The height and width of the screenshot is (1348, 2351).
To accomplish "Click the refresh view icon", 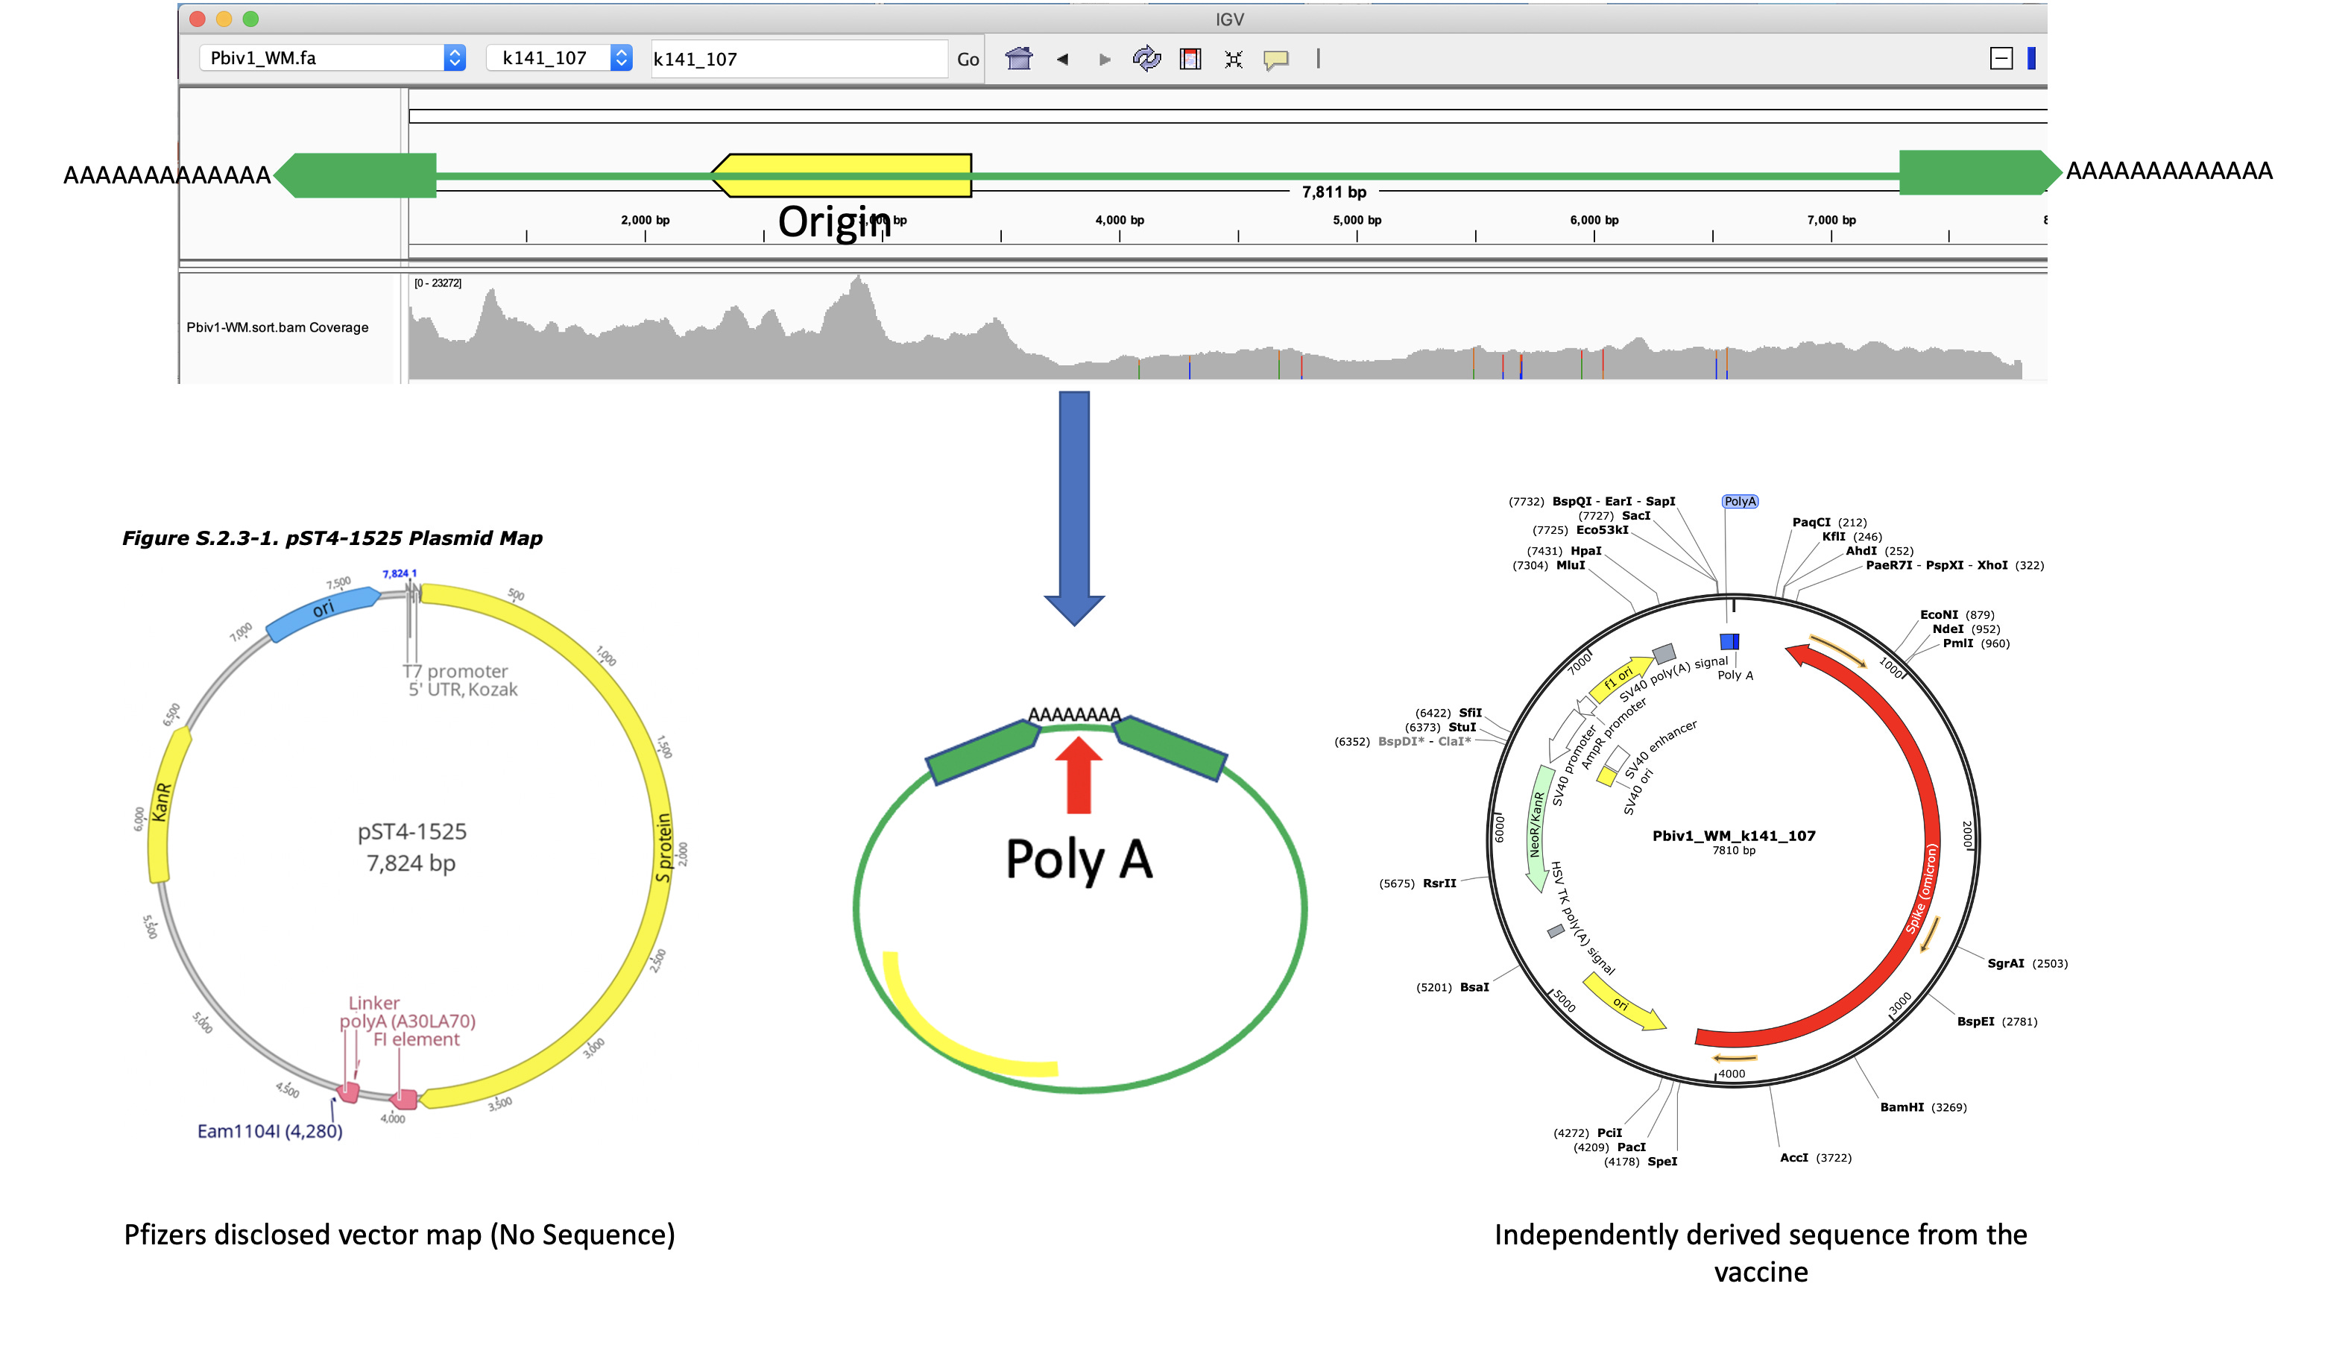I will pyautogui.click(x=1146, y=59).
